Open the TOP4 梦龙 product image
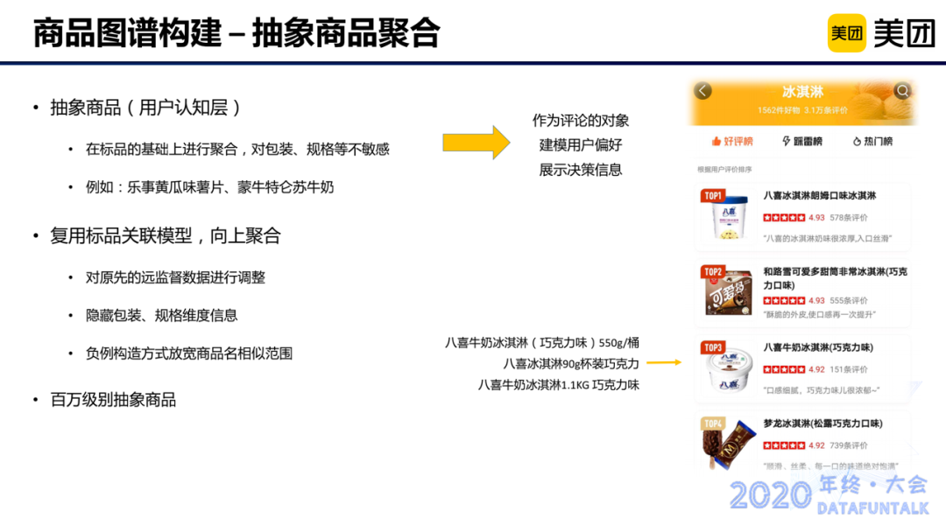 (728, 444)
